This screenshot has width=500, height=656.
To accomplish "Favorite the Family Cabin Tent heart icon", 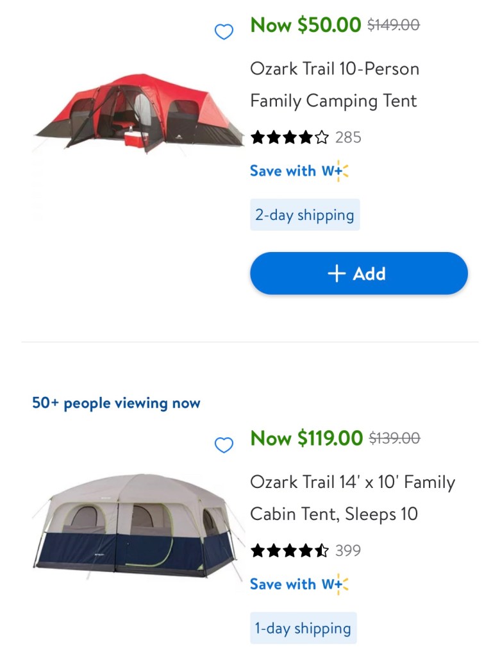I will [224, 444].
